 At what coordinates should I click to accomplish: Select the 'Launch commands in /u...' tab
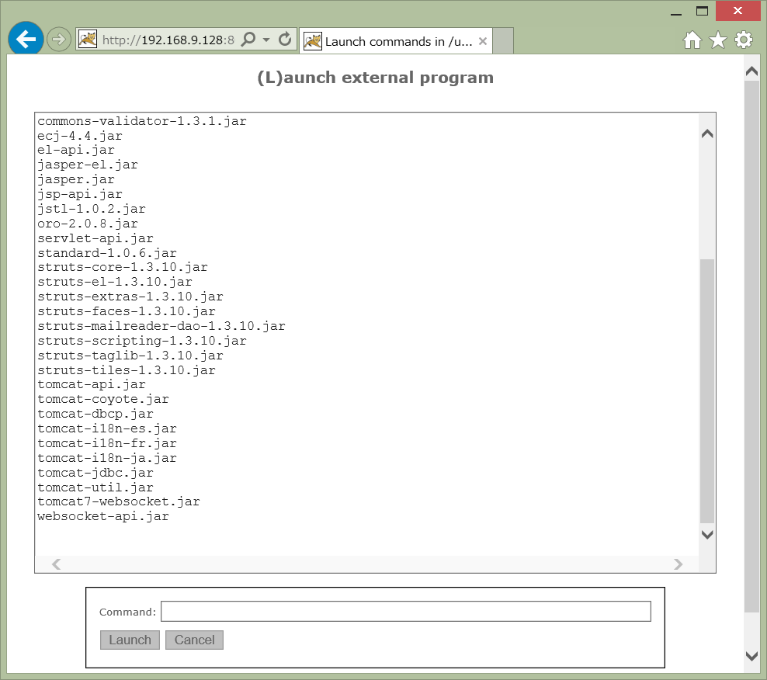click(x=396, y=41)
